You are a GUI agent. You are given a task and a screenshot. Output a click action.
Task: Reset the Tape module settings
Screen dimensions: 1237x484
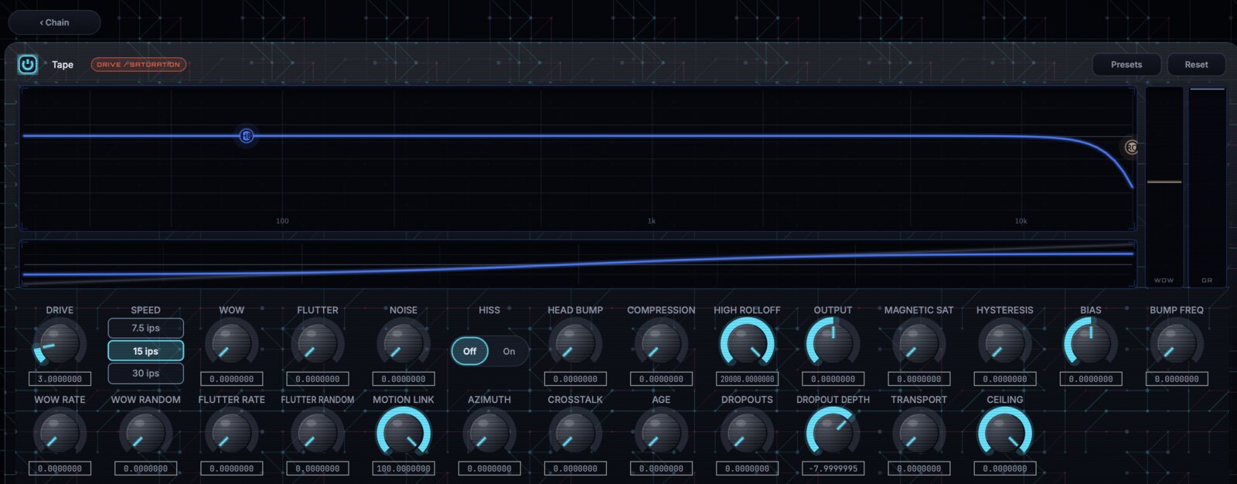tap(1196, 64)
